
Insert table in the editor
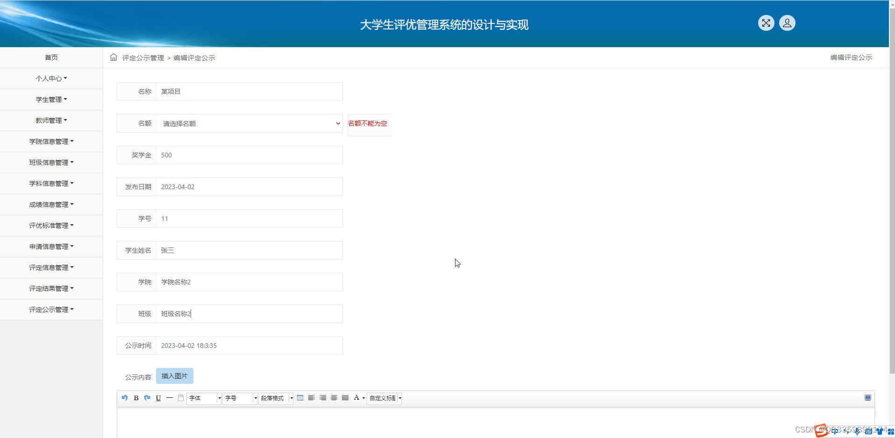(x=300, y=398)
